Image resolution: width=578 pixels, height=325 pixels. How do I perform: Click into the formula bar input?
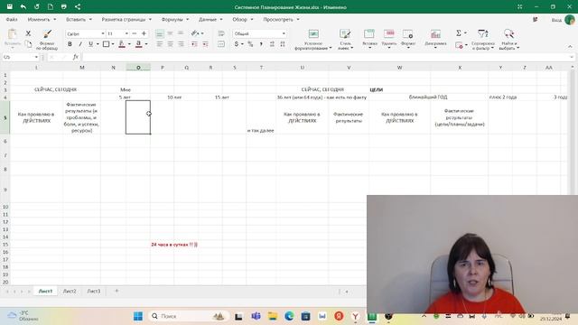(x=326, y=57)
